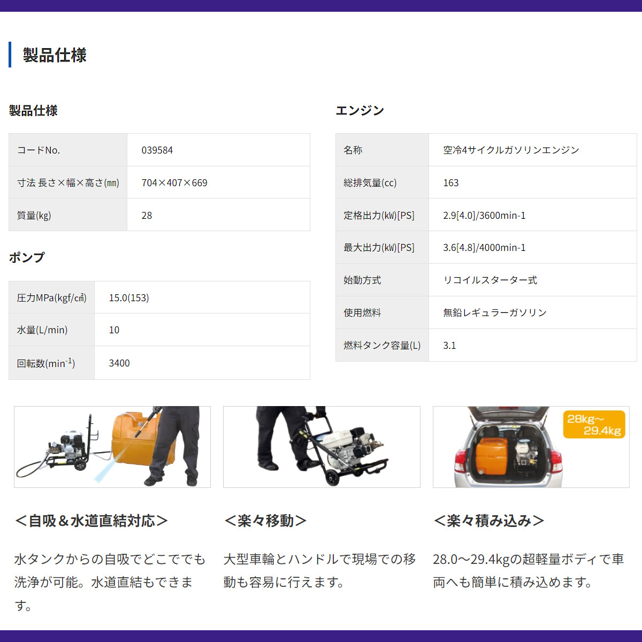This screenshot has width=642, height=642.
Task: Click the ポンプ table heading
Action: pyautogui.click(x=27, y=257)
